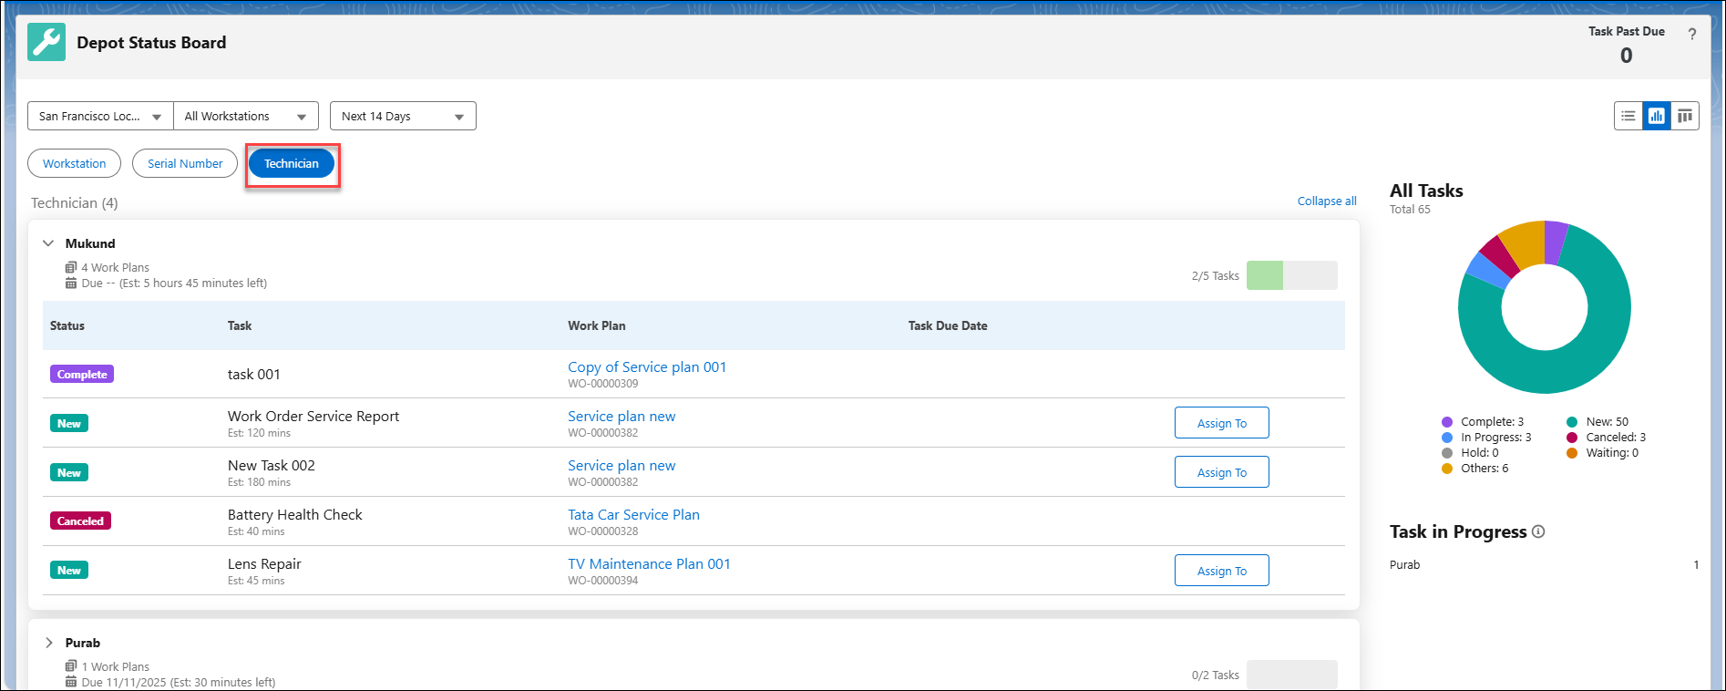Click the Work Plan column header

pos(597,325)
